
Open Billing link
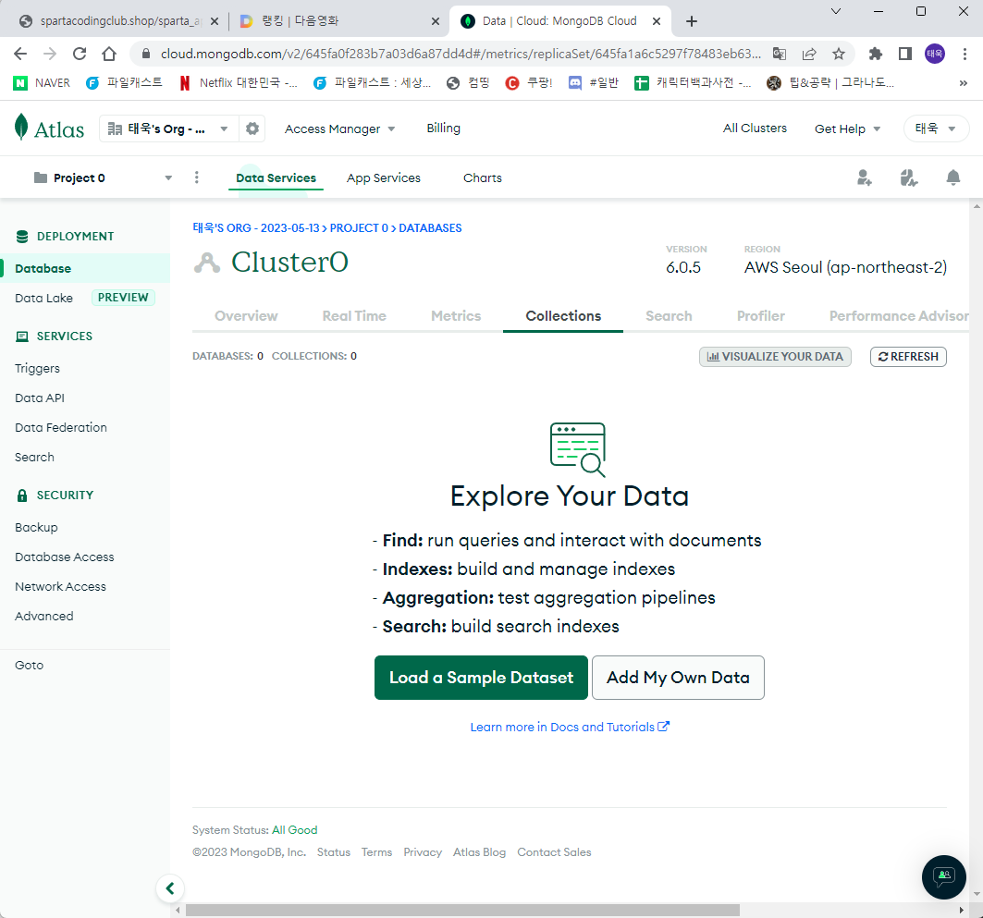pos(443,129)
